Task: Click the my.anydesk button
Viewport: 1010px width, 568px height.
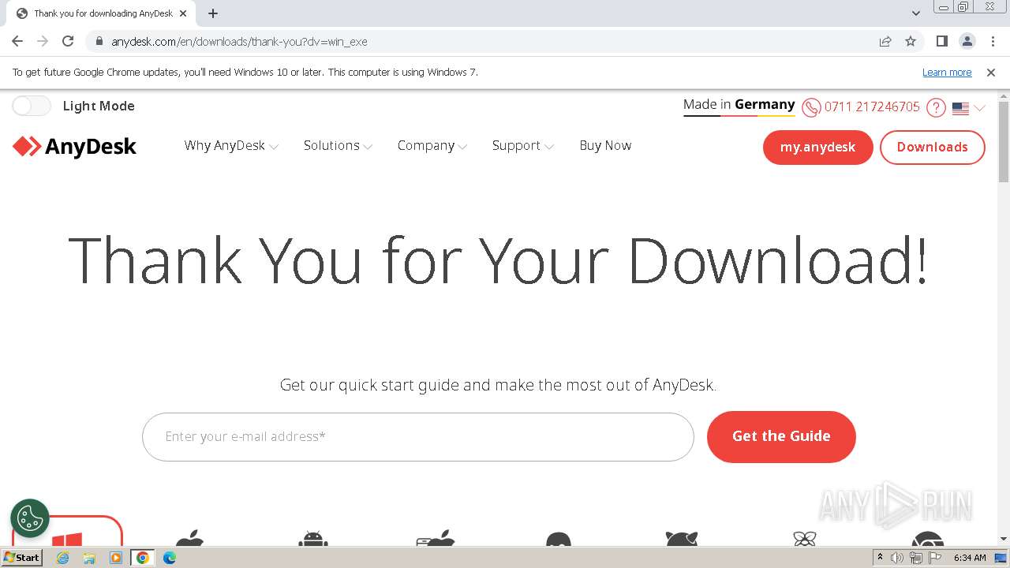Action: (817, 148)
